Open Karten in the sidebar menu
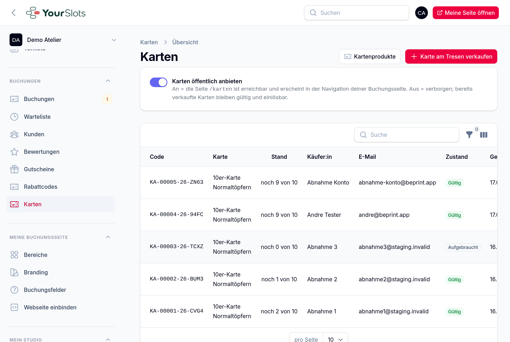This screenshot has width=510, height=342. (x=61, y=204)
